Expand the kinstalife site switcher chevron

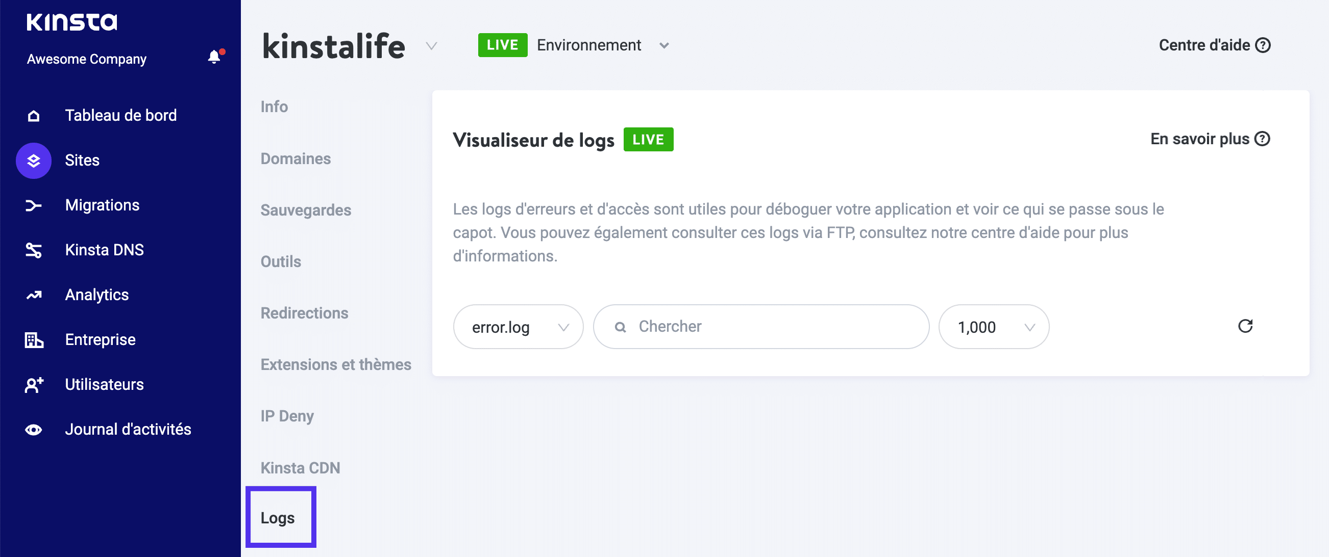pos(431,46)
